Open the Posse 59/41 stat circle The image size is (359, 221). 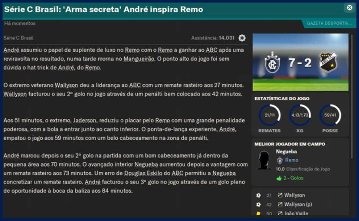pos(330,115)
